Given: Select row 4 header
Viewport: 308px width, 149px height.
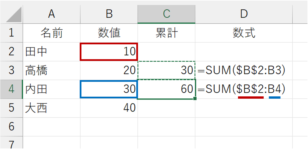Looking at the screenshot, I should (11, 90).
